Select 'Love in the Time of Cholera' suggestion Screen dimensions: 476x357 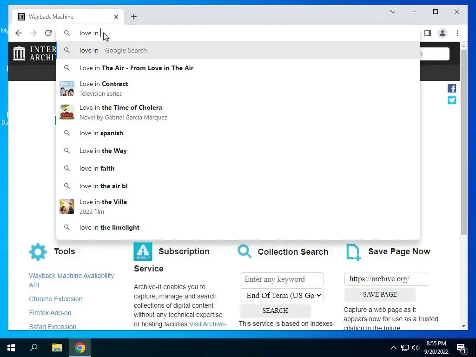(238, 112)
